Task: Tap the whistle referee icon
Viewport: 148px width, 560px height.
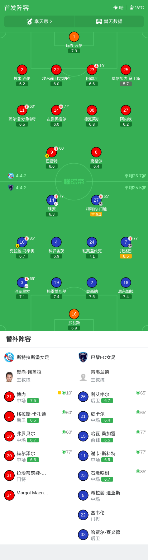Action: tap(30, 21)
